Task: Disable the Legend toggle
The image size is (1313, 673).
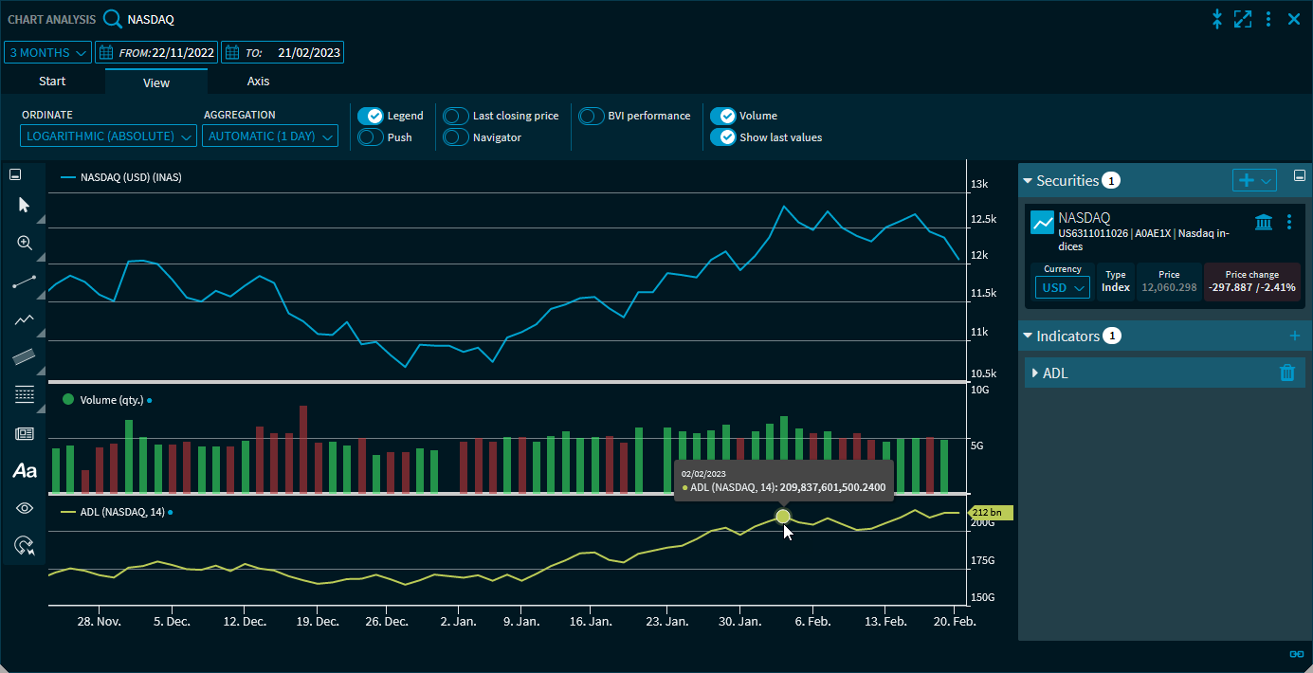Action: coord(371,116)
